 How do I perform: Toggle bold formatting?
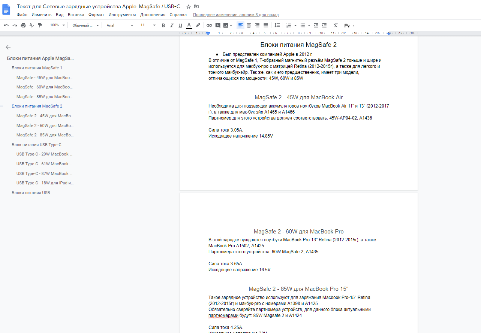point(163,25)
